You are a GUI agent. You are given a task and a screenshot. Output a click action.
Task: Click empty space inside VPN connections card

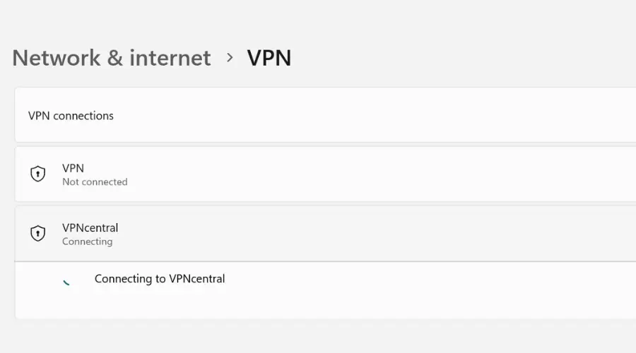pos(365,116)
